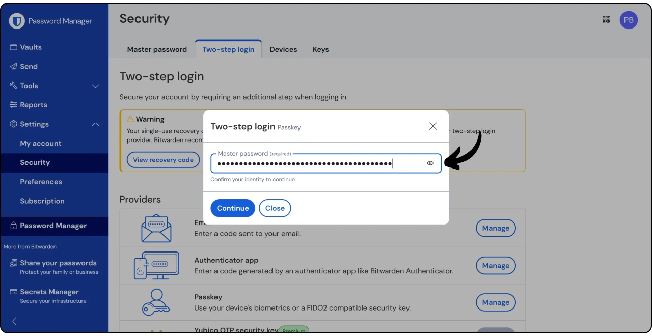This screenshot has height=336, width=652.
Task: Select the Two-step login tab
Action: click(228, 49)
